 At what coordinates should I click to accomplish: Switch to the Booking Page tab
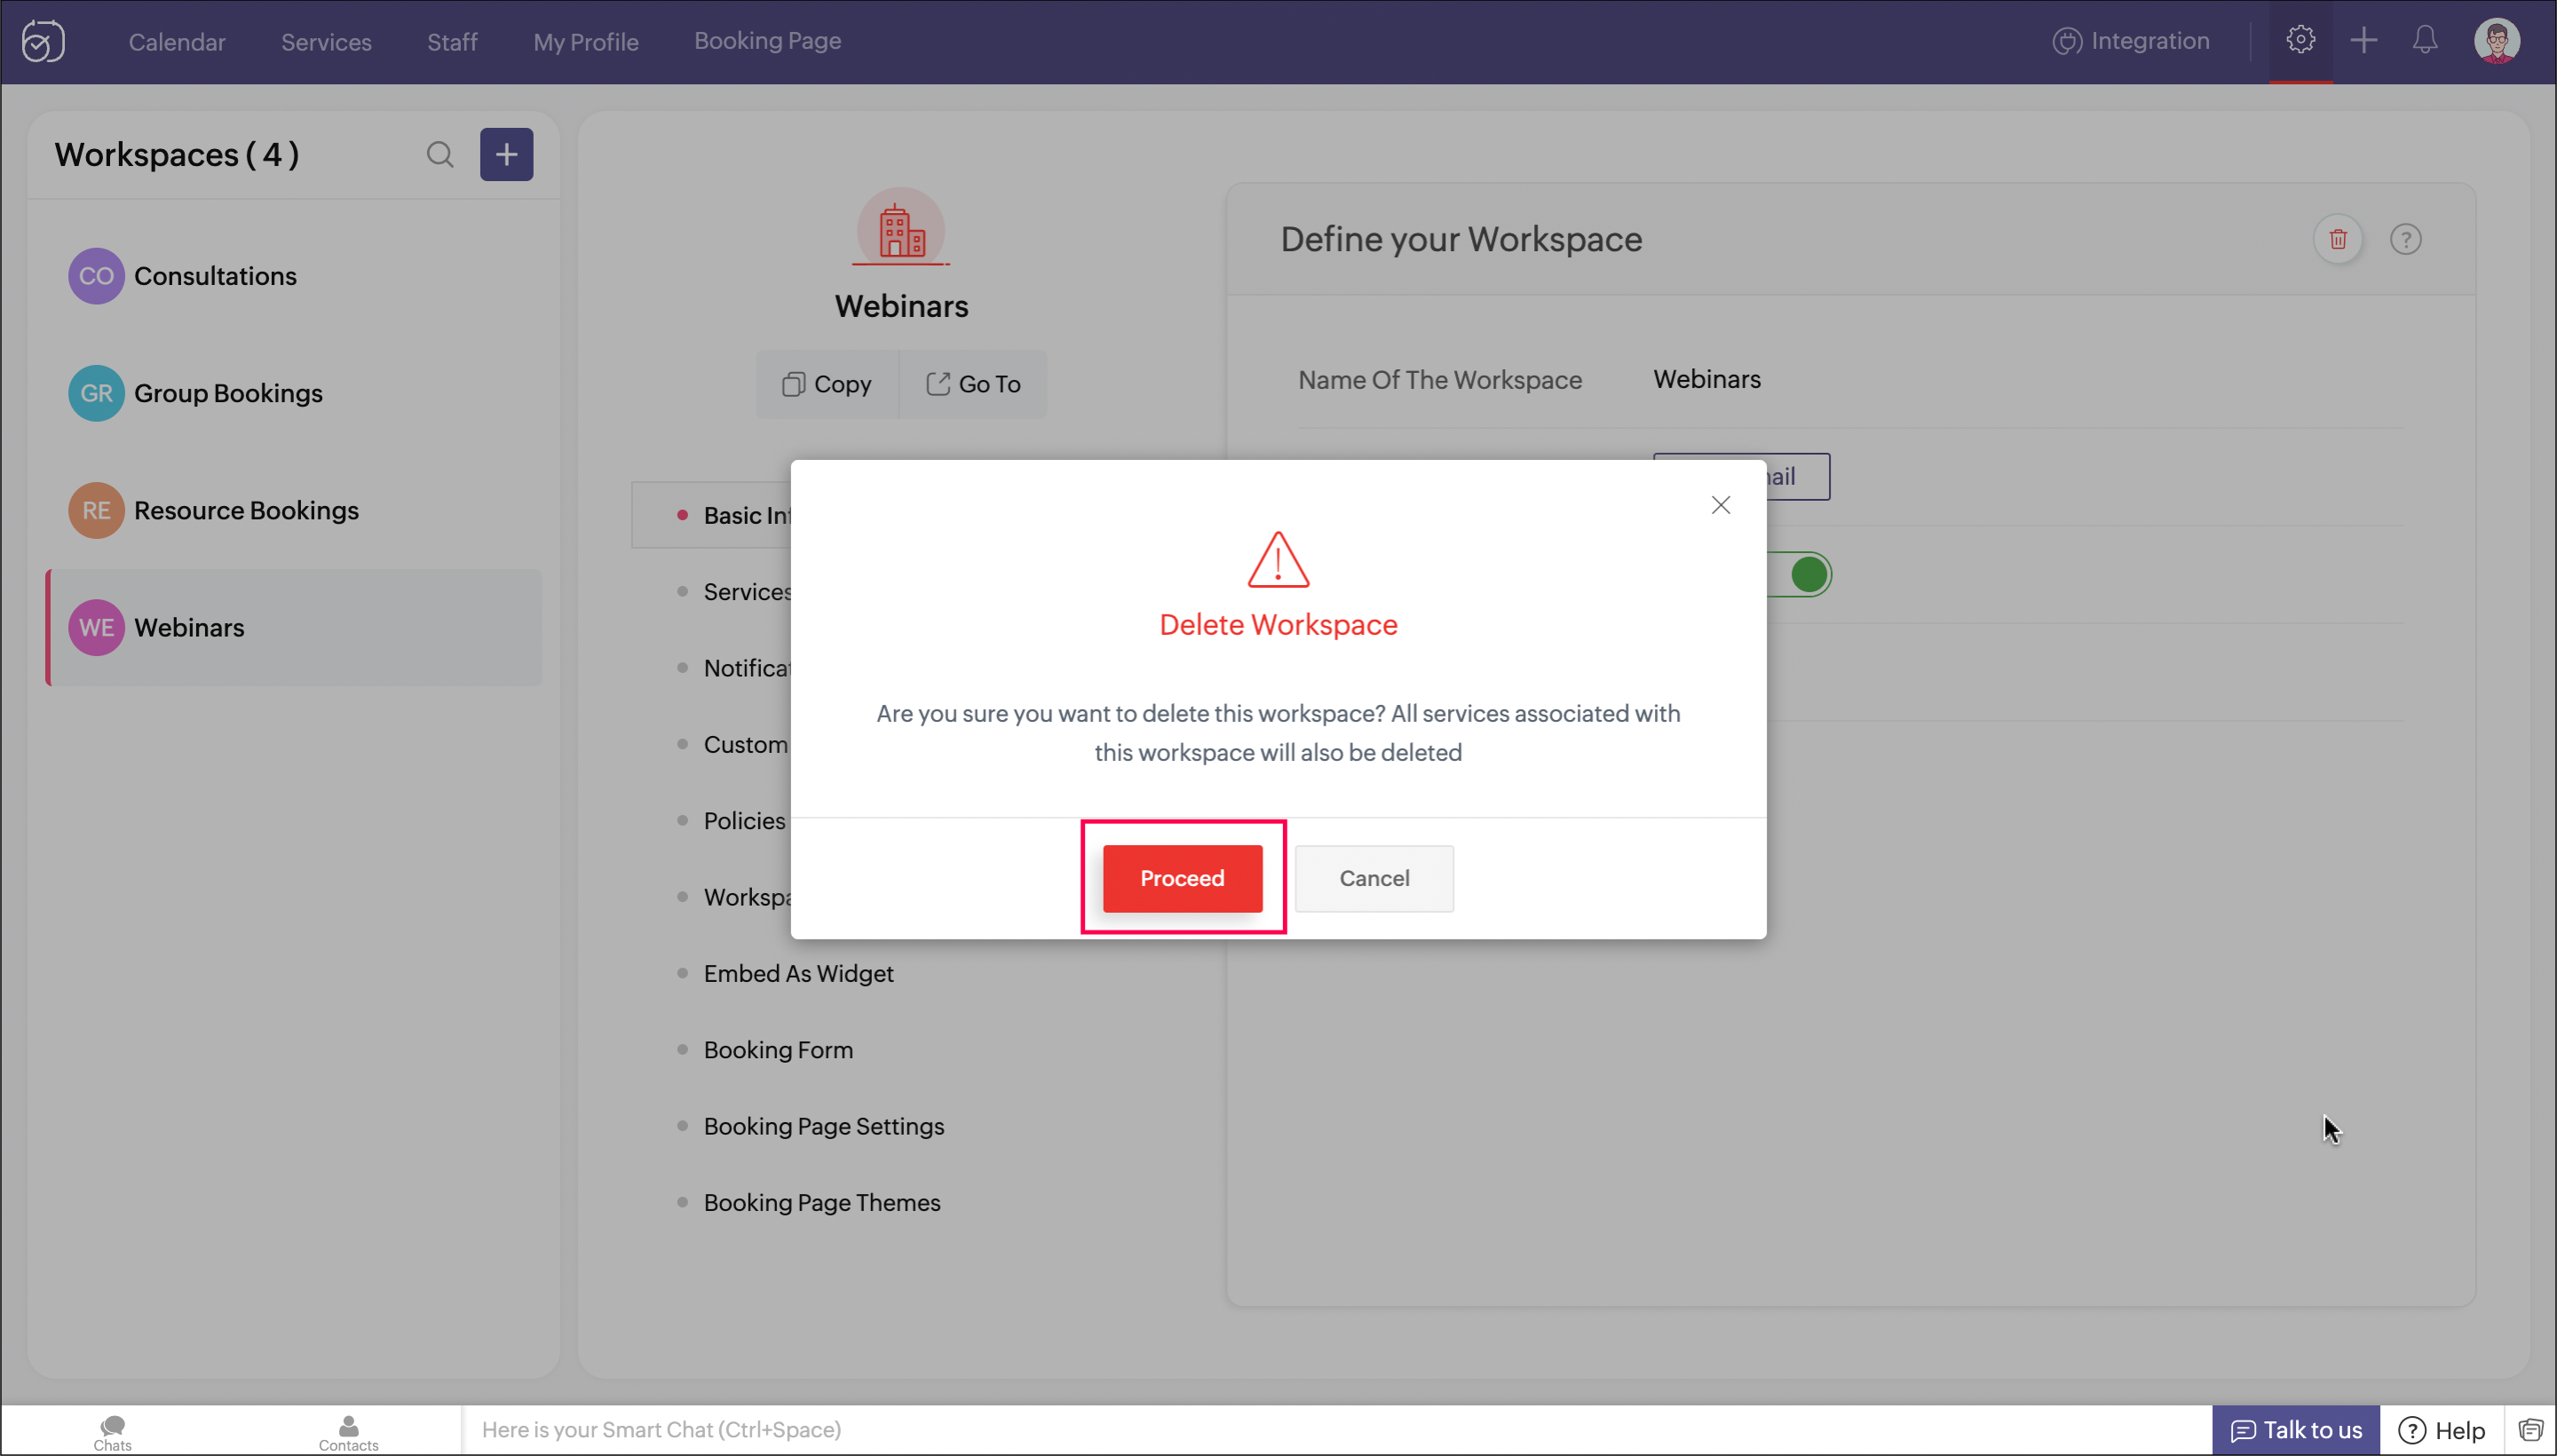(x=767, y=41)
